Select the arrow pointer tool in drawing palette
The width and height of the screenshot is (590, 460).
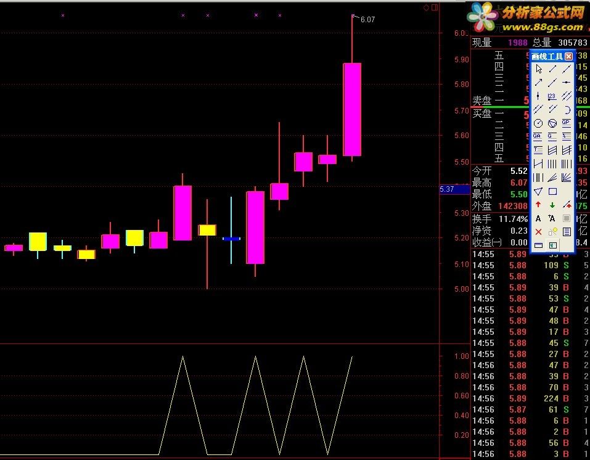click(x=538, y=69)
